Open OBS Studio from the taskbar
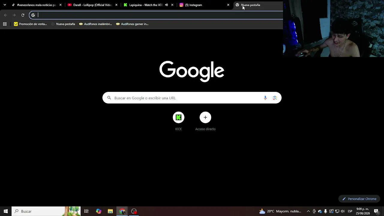384x216 pixels. tap(134, 211)
